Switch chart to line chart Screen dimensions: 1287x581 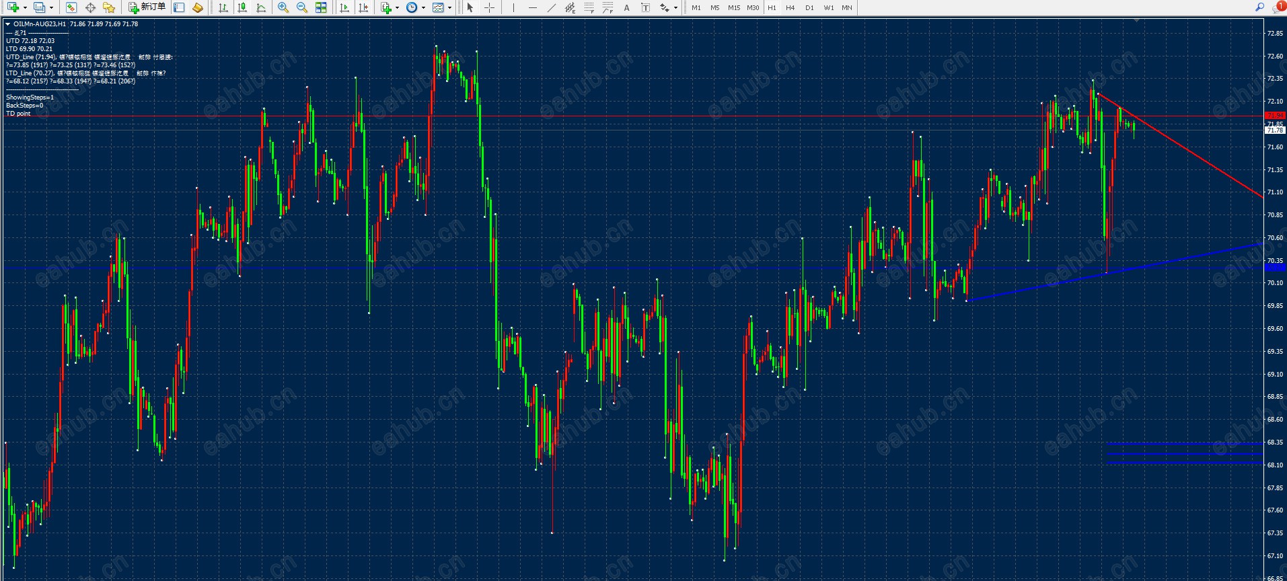pyautogui.click(x=261, y=7)
